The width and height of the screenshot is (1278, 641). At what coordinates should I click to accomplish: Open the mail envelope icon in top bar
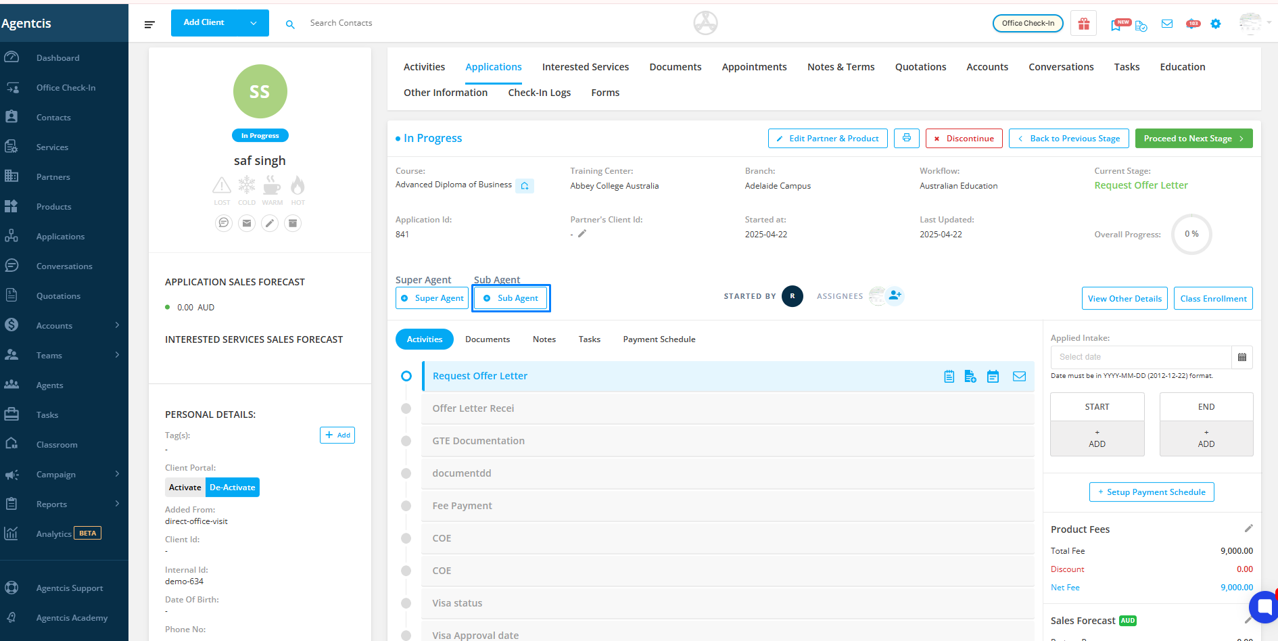[1167, 24]
